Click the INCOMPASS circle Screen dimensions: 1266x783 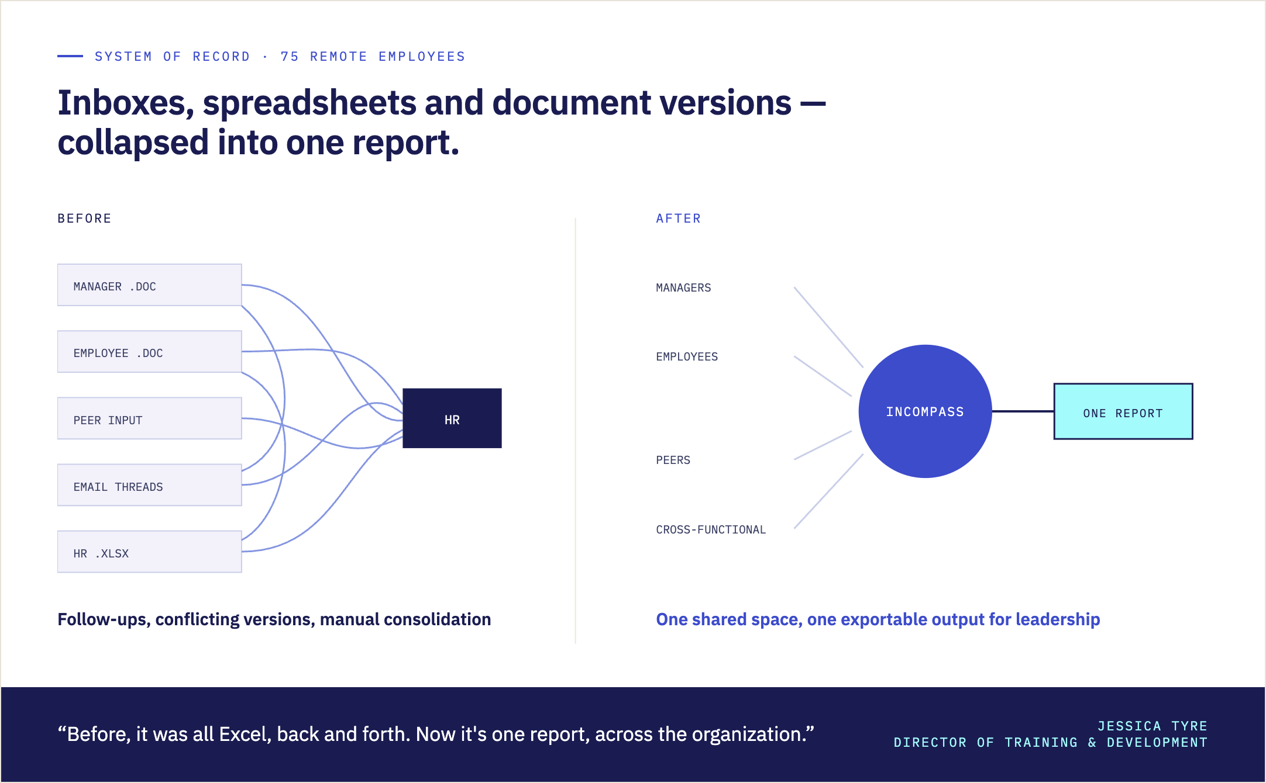pyautogui.click(x=925, y=411)
